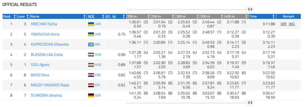This screenshot has width=305, height=107.
Task: Sort by Name using its sort arrows
Action: [x=85, y=16]
